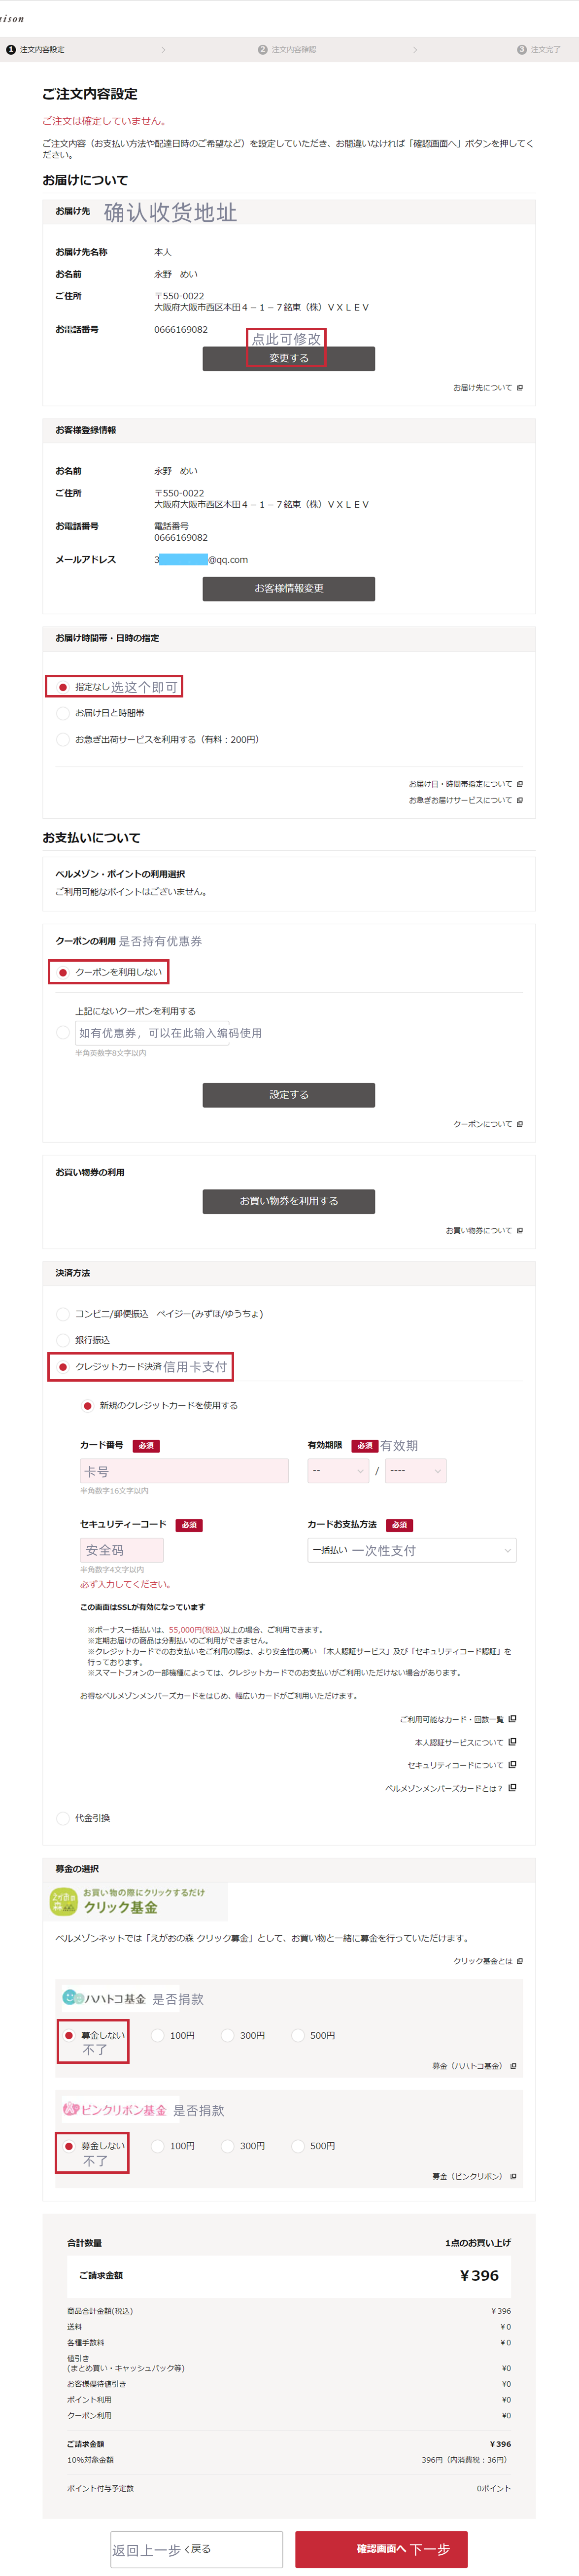The image size is (579, 2576).
Task: Select the お届け日と時間帯 radio button
Action: (x=63, y=713)
